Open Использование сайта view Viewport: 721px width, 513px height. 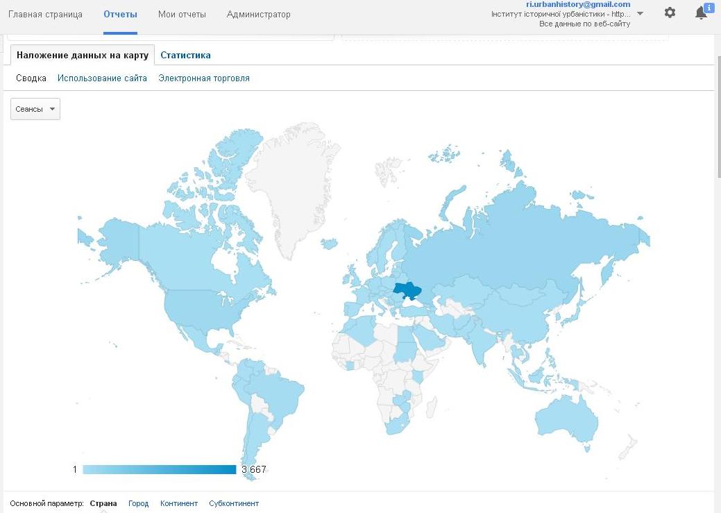click(102, 78)
